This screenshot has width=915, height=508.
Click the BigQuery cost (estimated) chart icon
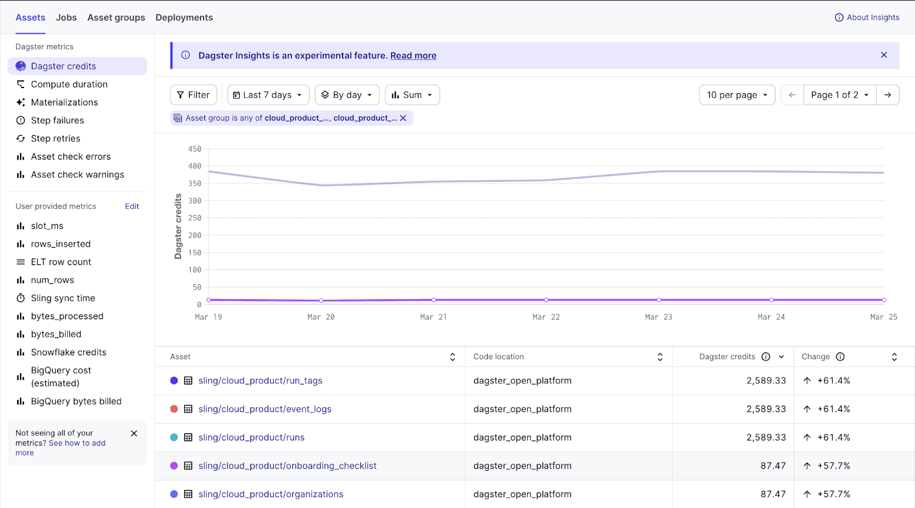[x=21, y=376]
